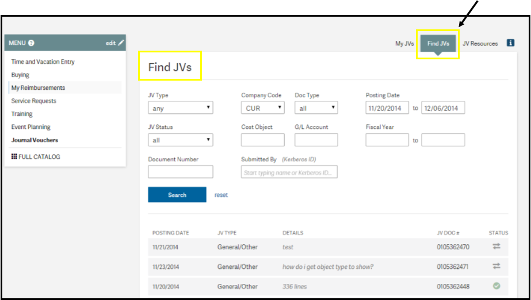Open the JV Status dropdown
531x300 pixels.
coord(181,140)
